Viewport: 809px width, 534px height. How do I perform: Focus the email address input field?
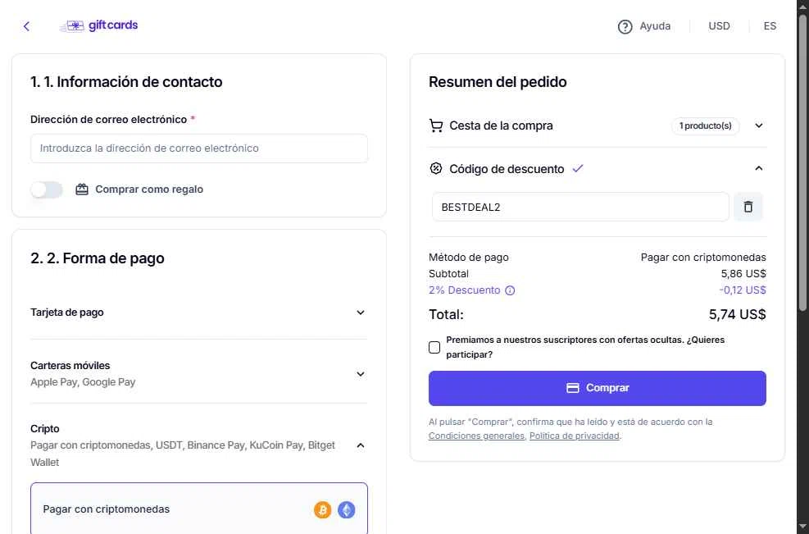199,148
